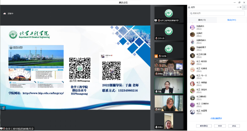The width and height of the screenshot is (247, 131).
Task: Click the orange host icon on 马志强 tile
Action: pos(156,56)
